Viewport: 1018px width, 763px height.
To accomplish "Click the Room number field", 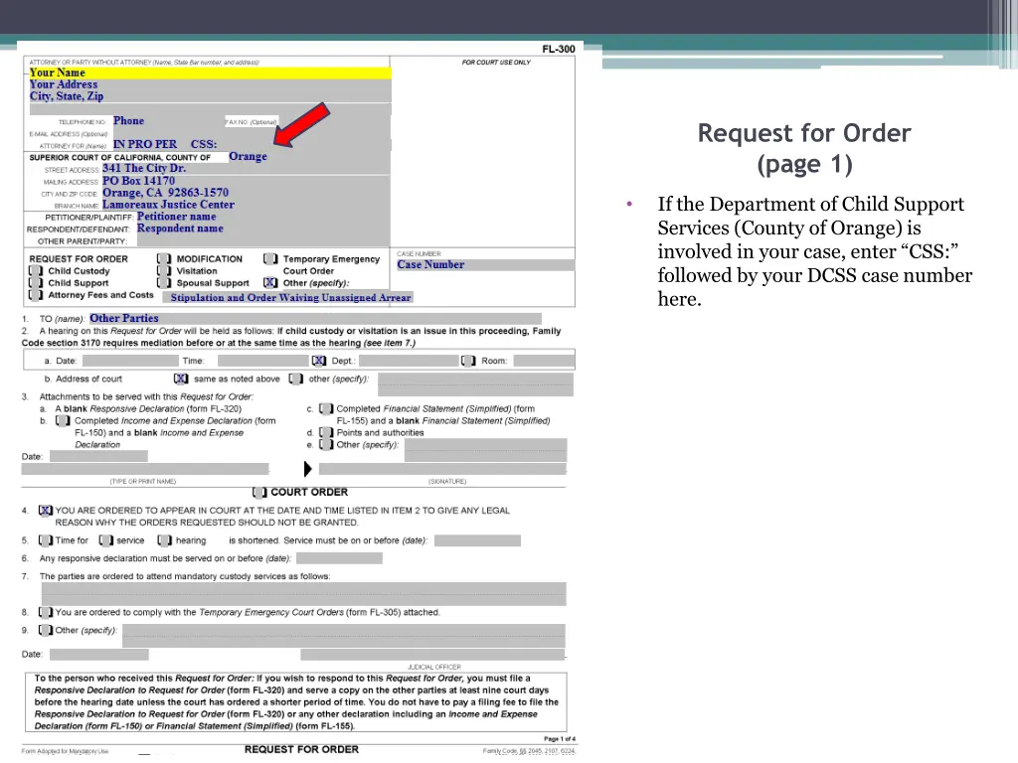I will [544, 361].
